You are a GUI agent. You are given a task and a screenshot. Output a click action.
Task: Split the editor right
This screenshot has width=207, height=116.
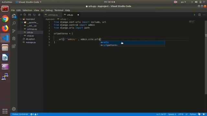click(199, 15)
